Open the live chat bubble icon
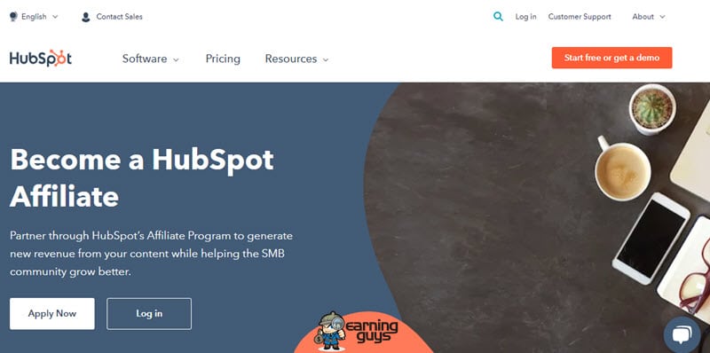This screenshot has width=710, height=353. (682, 335)
